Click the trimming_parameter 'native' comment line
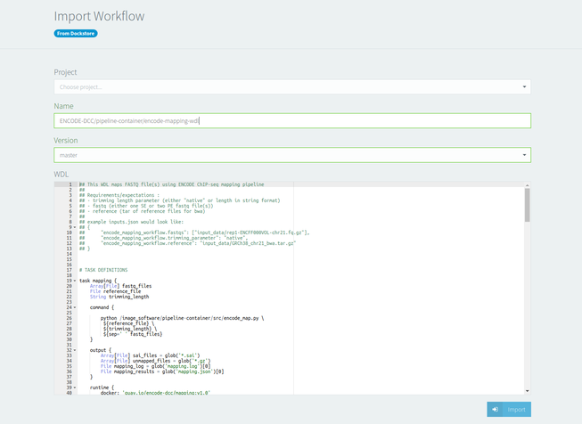Screen dimensions: 582x424 pyautogui.click(x=163, y=238)
